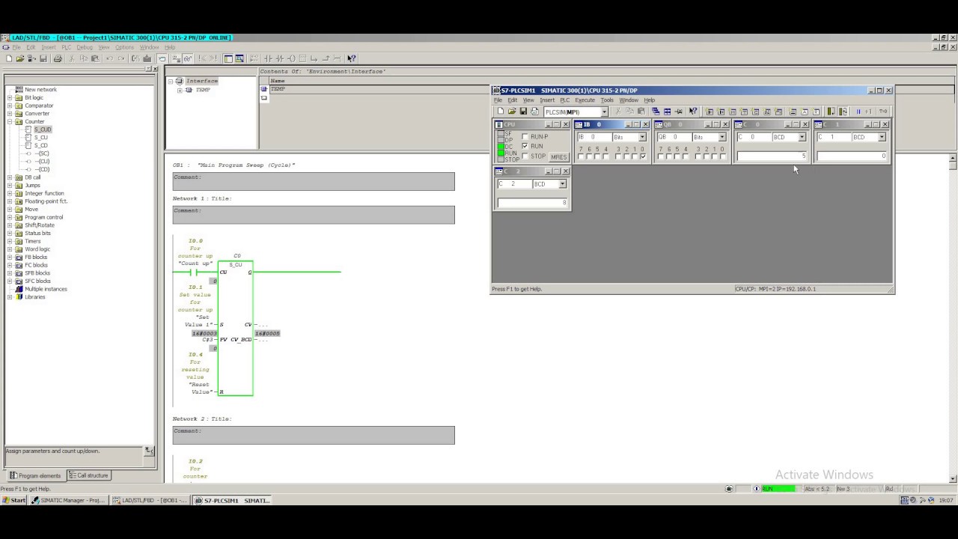Toggle bit 0 checkbox of IB 0

[643, 156]
